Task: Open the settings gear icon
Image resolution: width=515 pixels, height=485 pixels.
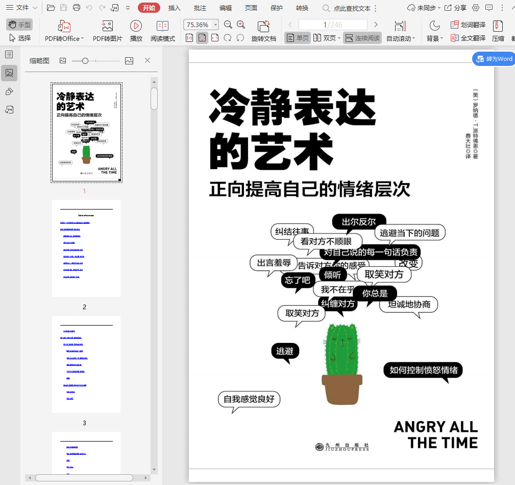Action: click(x=476, y=8)
